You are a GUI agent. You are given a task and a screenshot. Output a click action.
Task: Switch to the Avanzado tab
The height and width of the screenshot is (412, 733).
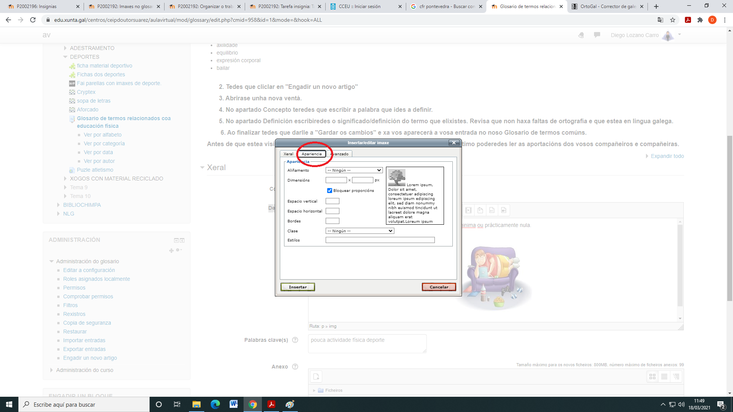click(x=340, y=154)
